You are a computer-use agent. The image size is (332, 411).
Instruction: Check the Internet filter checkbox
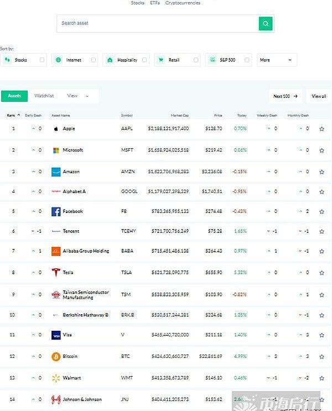click(93, 60)
